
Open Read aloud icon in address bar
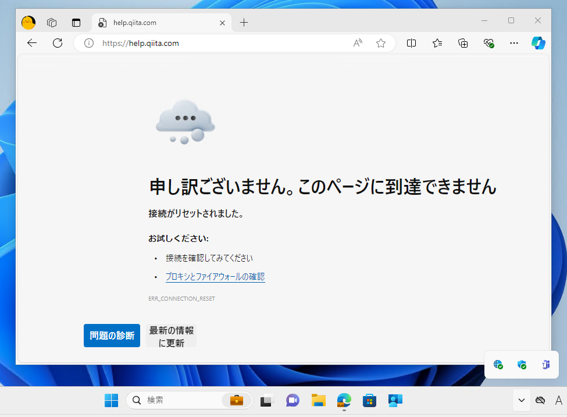click(x=358, y=43)
